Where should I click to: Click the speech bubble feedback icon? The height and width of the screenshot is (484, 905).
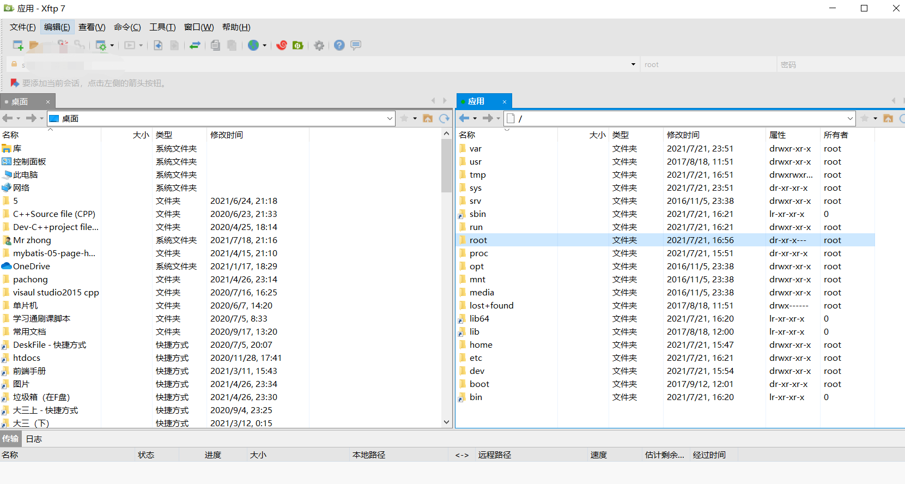(356, 45)
